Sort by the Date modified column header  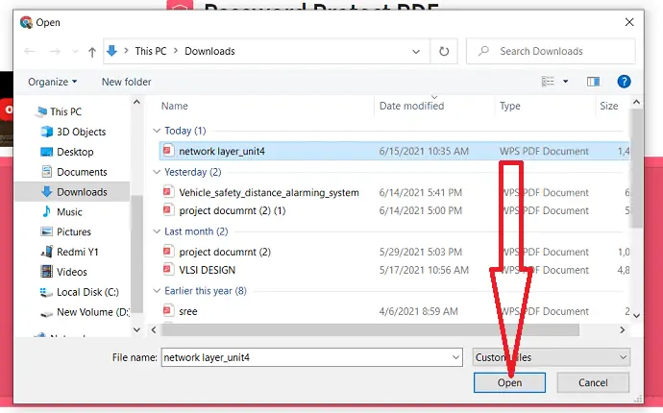(411, 106)
